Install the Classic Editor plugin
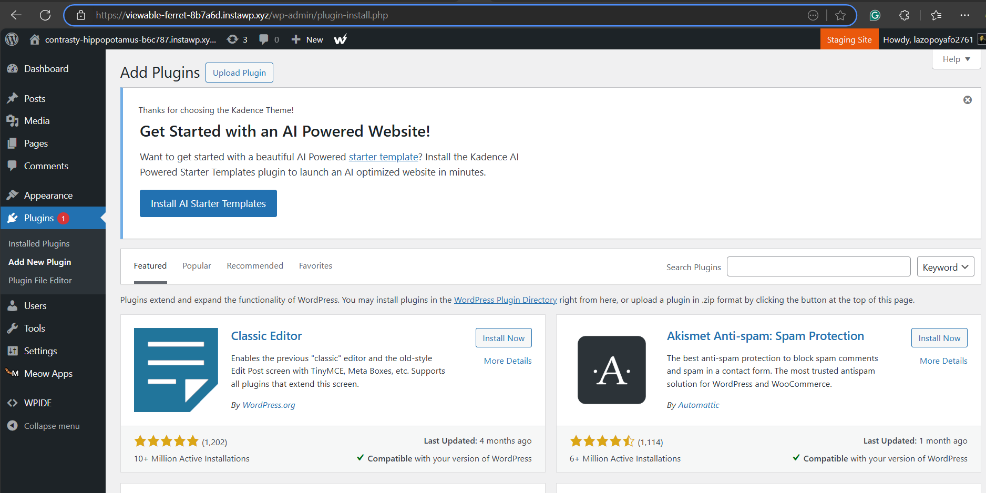 click(x=504, y=338)
